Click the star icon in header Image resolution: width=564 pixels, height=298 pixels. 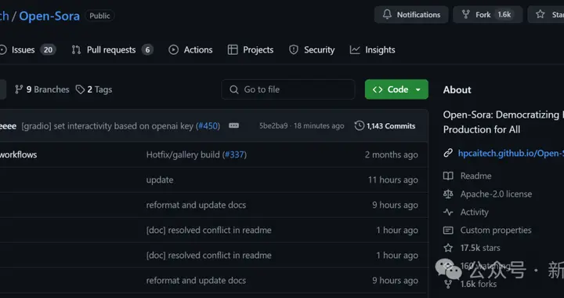[x=540, y=14]
